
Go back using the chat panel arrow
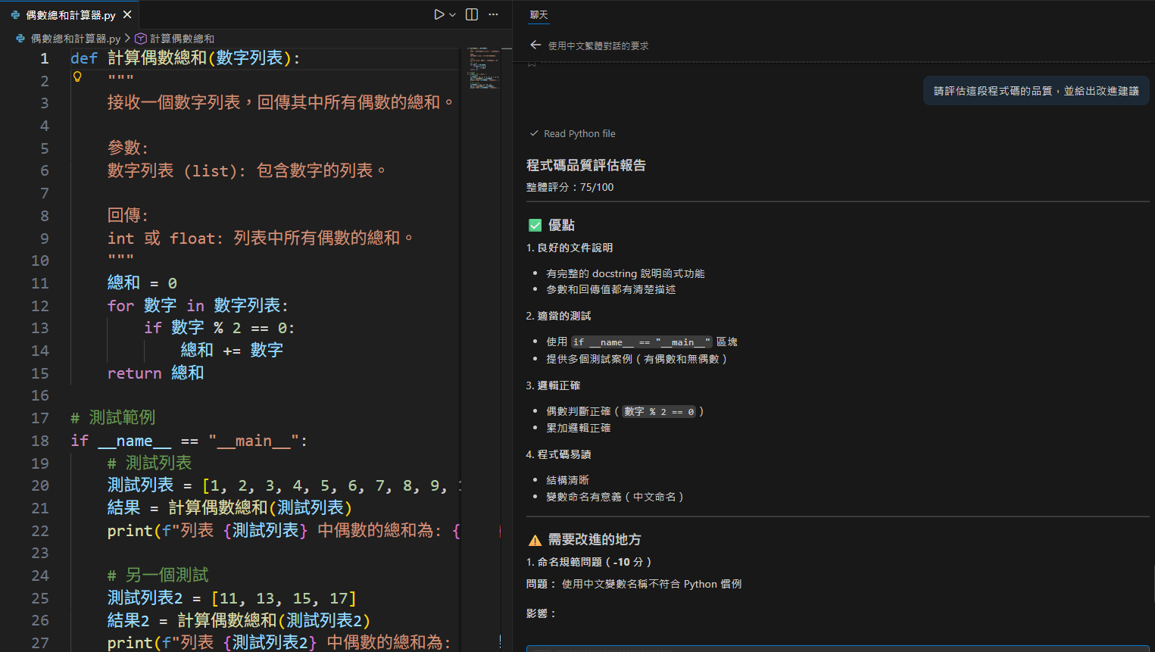535,45
